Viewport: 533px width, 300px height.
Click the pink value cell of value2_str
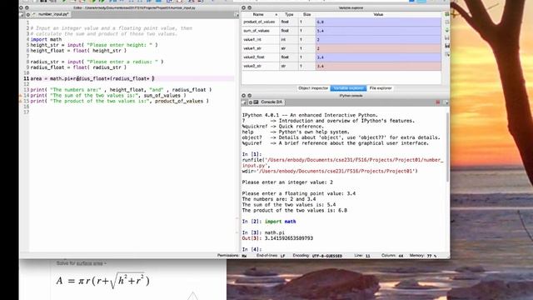378,66
